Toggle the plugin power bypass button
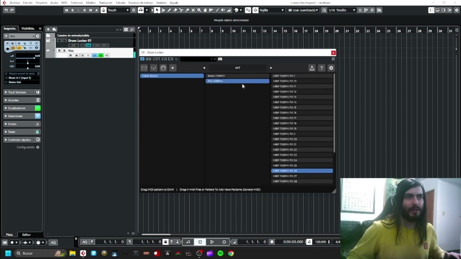Screen dimensions: 461x259 point(143,59)
